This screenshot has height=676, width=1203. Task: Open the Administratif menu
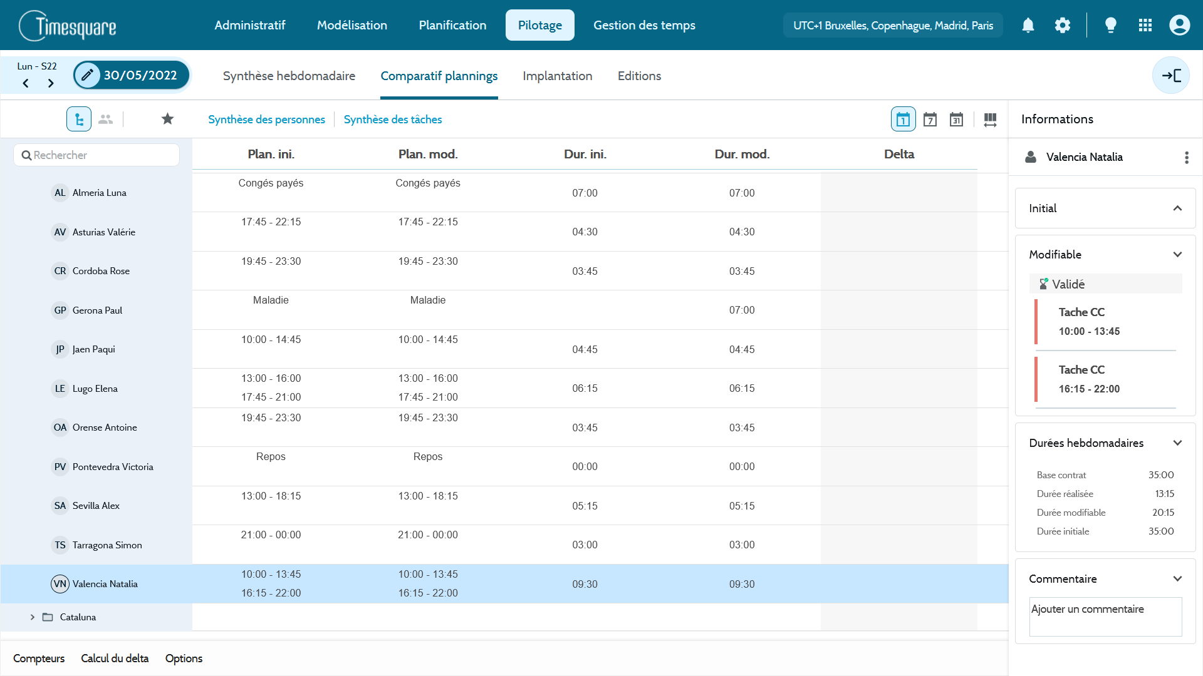pyautogui.click(x=250, y=25)
